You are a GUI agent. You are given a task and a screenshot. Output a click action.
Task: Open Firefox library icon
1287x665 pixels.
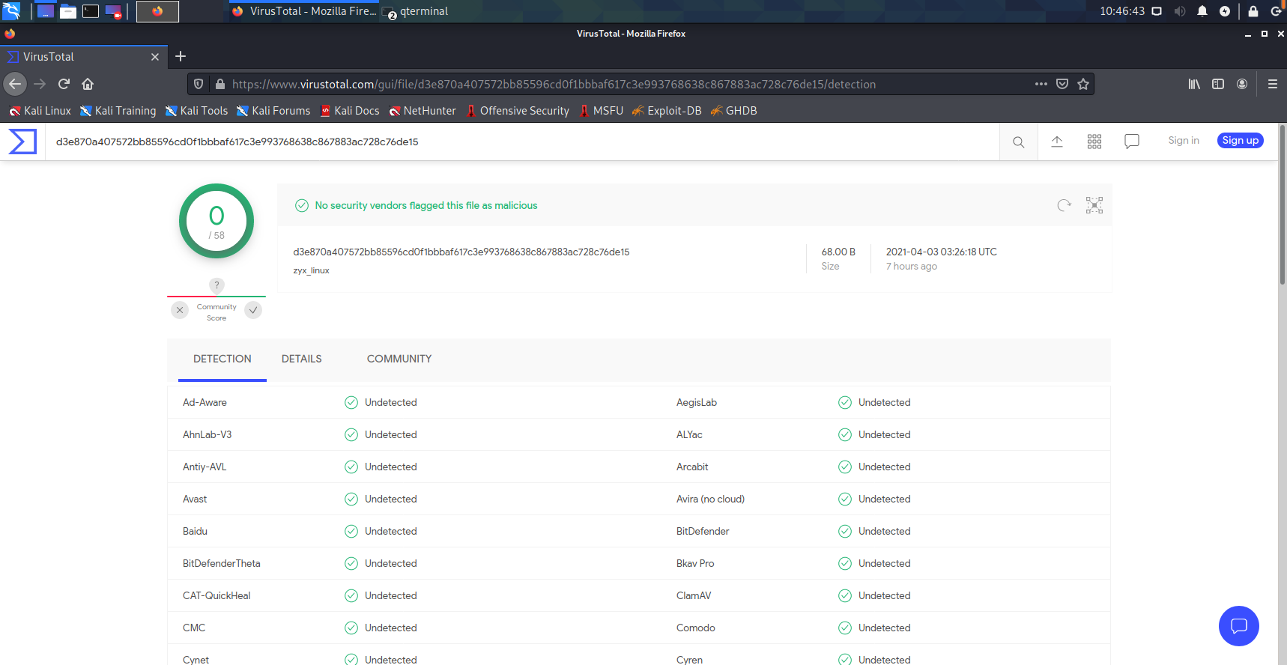coord(1194,84)
